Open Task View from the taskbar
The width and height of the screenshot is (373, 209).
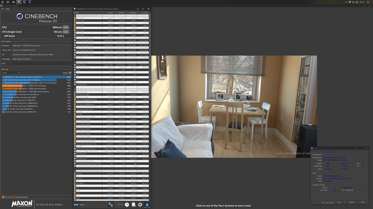click(x=8, y=2)
